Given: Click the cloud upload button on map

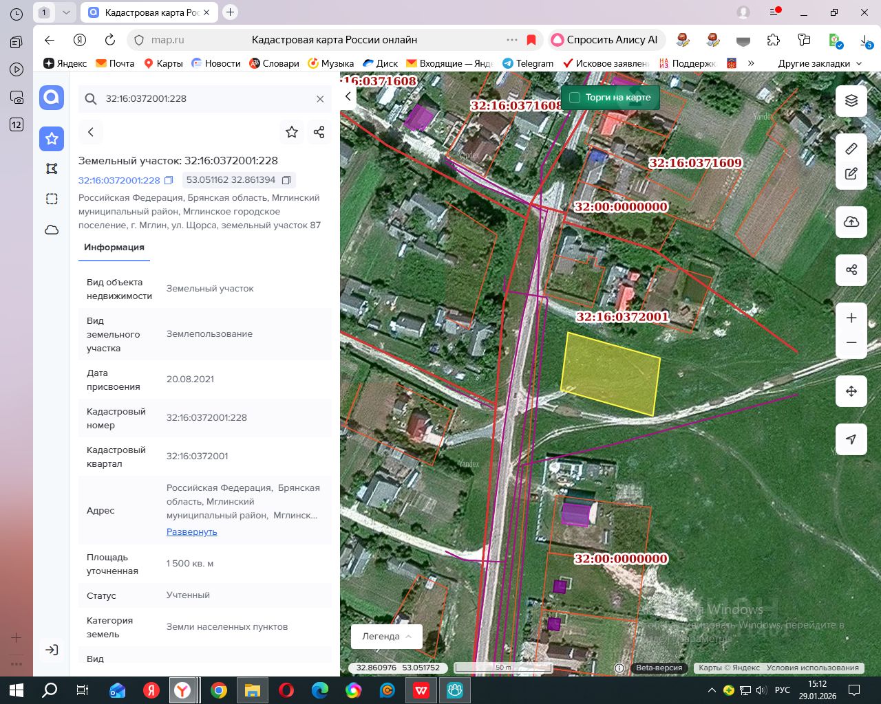Looking at the screenshot, I should tap(851, 221).
